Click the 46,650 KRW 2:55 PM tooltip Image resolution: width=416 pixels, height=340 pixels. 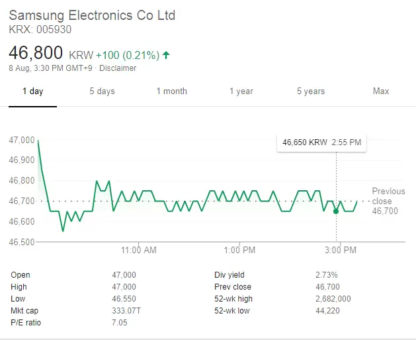coord(321,142)
